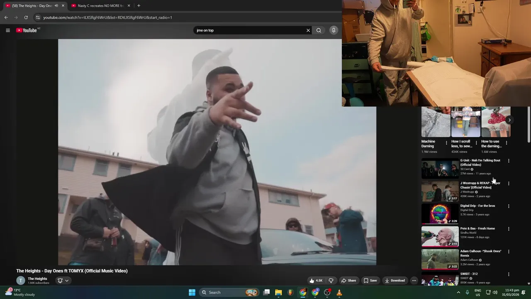Open the volume speaker tray icon
The image size is (531, 299).
tap(495, 292)
